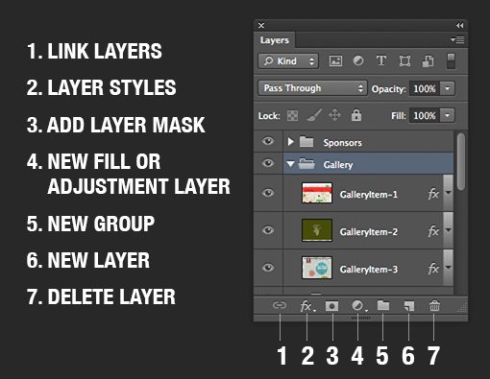Filter for smart objects icon
Image resolution: width=490 pixels, height=379 pixels.
coord(429,60)
